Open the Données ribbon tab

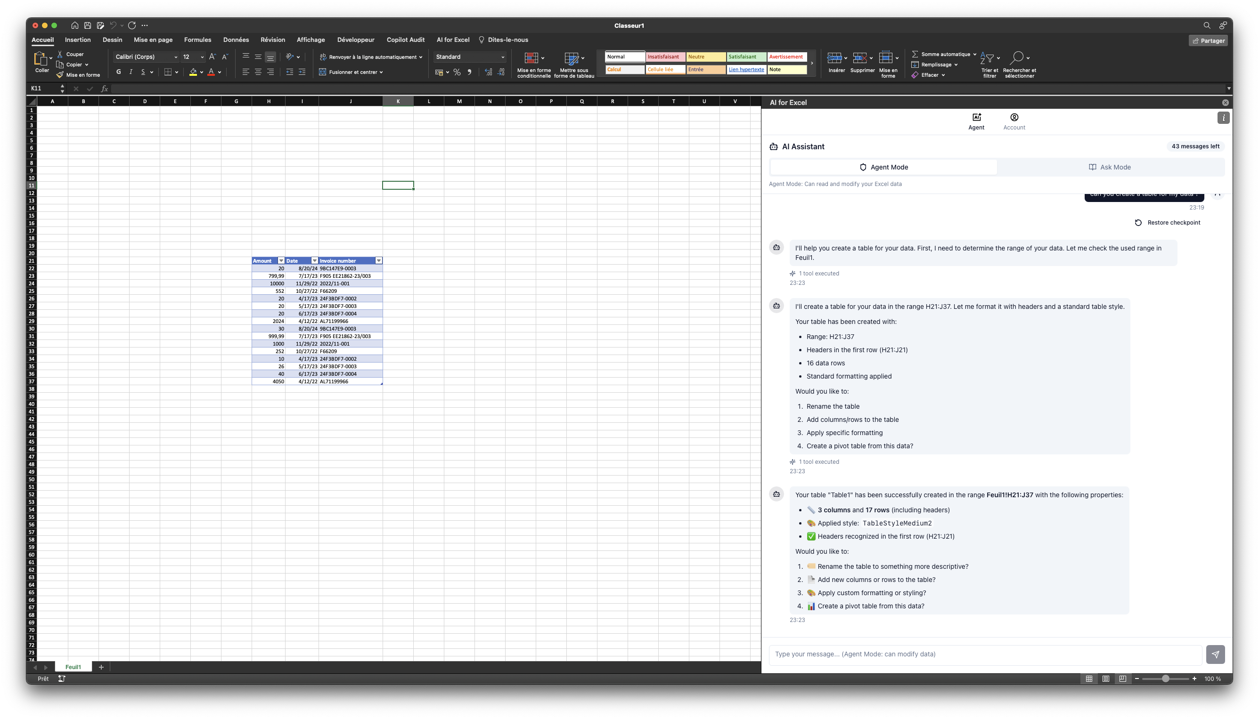[x=236, y=40]
